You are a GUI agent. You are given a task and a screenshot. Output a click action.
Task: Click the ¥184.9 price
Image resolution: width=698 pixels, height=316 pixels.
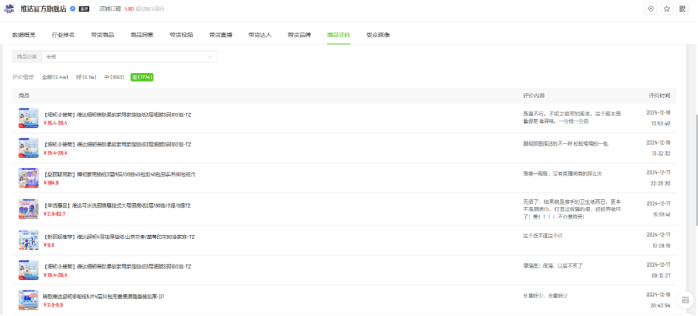click(x=52, y=183)
